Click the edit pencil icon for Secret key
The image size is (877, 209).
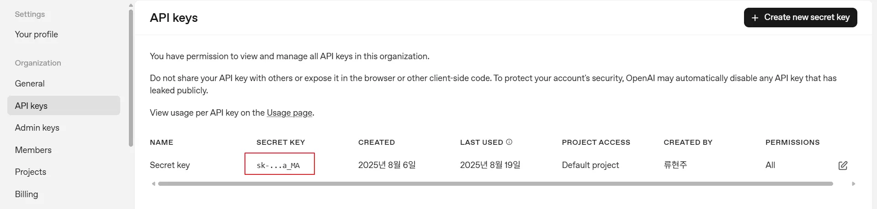click(843, 165)
